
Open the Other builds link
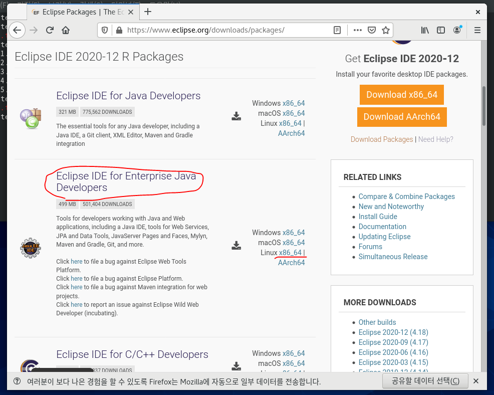[x=377, y=322]
